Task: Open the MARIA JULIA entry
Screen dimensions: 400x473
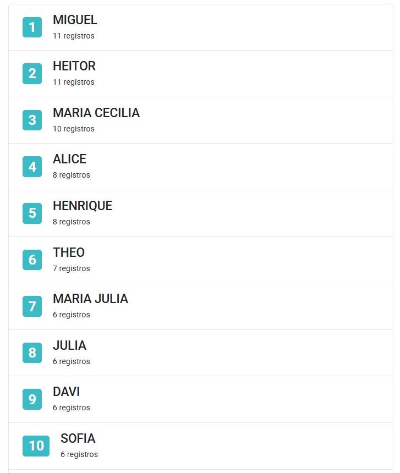Action: [x=90, y=299]
